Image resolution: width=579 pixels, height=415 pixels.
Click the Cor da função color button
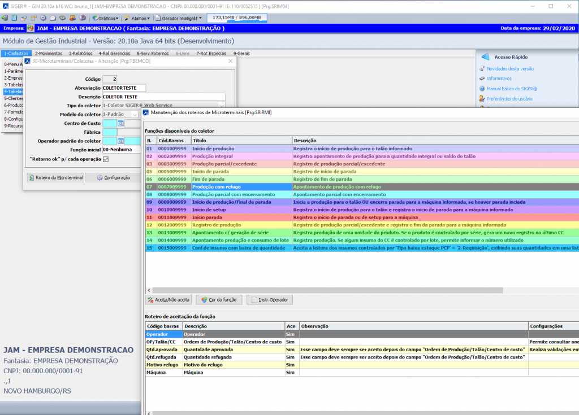pos(218,299)
